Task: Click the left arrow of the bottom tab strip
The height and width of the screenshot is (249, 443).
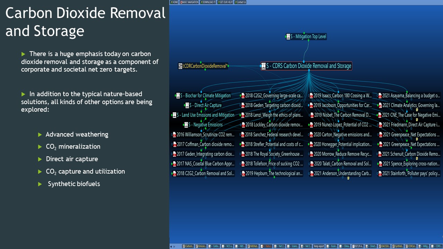Action: [x=171, y=246]
